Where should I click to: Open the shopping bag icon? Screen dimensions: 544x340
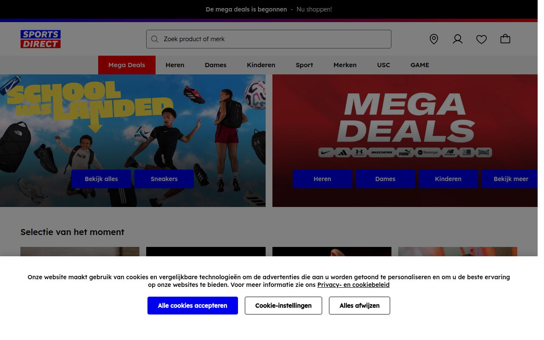(505, 39)
